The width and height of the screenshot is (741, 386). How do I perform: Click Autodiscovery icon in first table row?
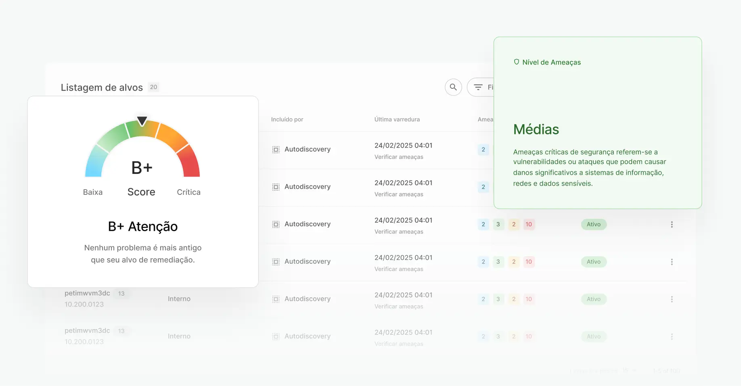coord(276,150)
